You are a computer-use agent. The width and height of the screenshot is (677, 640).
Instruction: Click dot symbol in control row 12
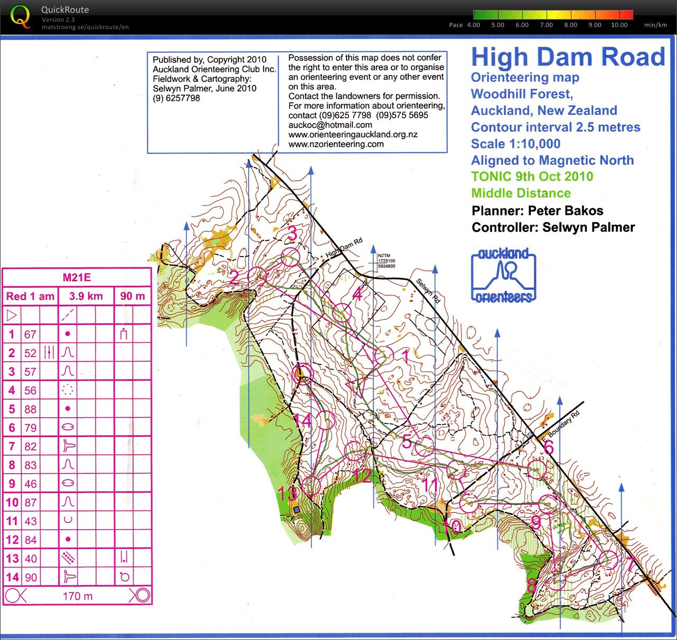point(68,539)
